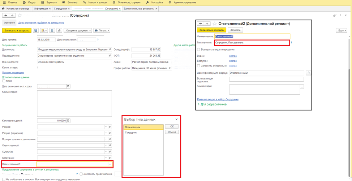This screenshot has width=352, height=181.
Task: Expand the Для разработчиков section
Action: click(x=212, y=104)
